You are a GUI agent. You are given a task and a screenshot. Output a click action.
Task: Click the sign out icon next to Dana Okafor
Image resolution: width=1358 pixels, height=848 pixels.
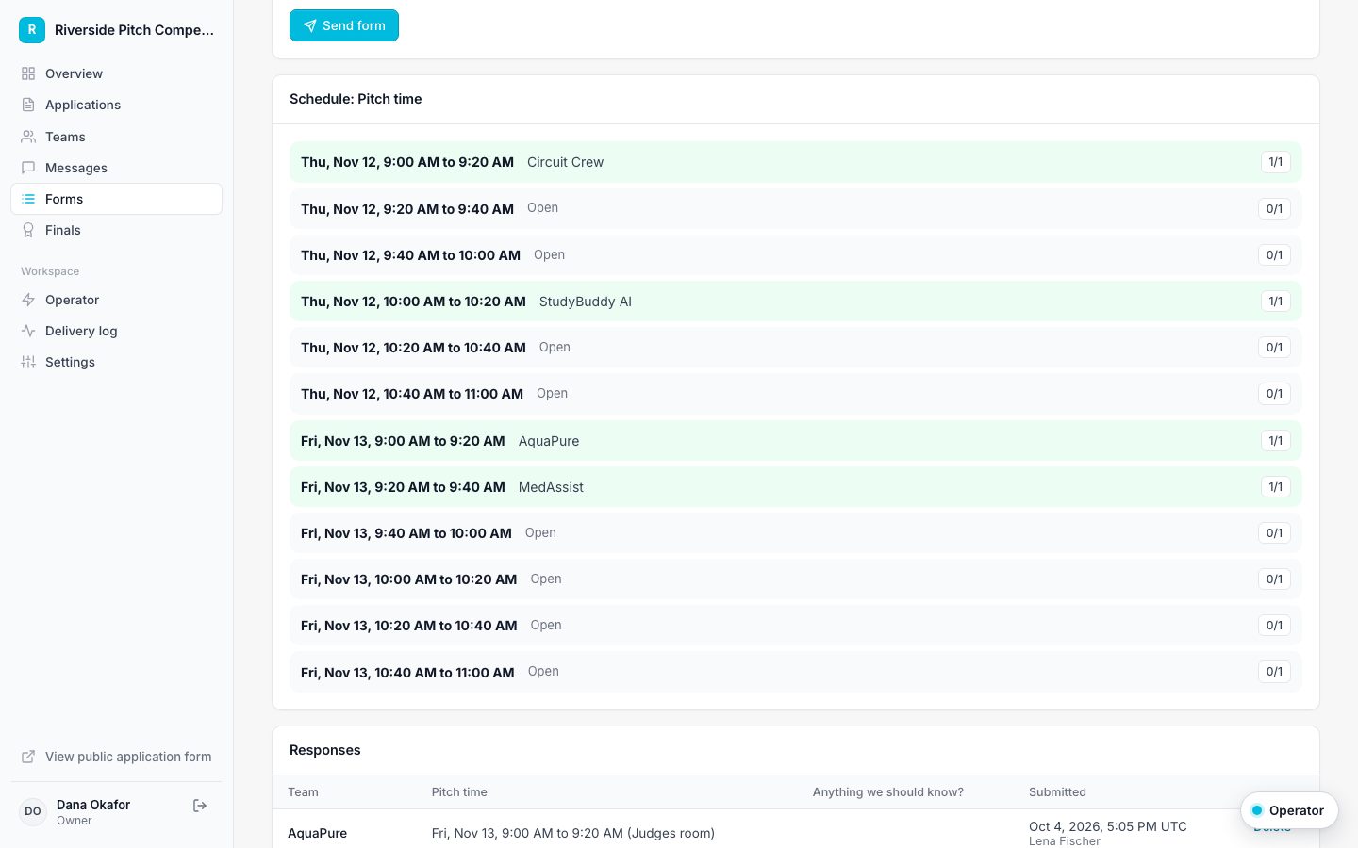(x=200, y=806)
